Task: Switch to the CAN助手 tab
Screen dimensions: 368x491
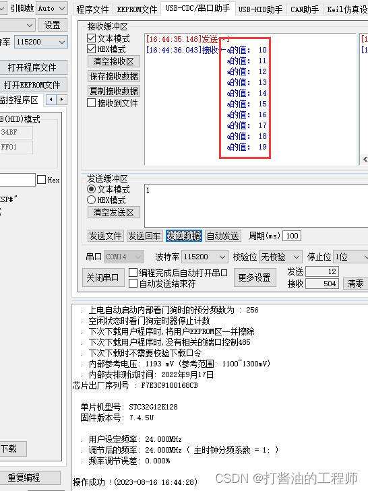Action: [305, 9]
